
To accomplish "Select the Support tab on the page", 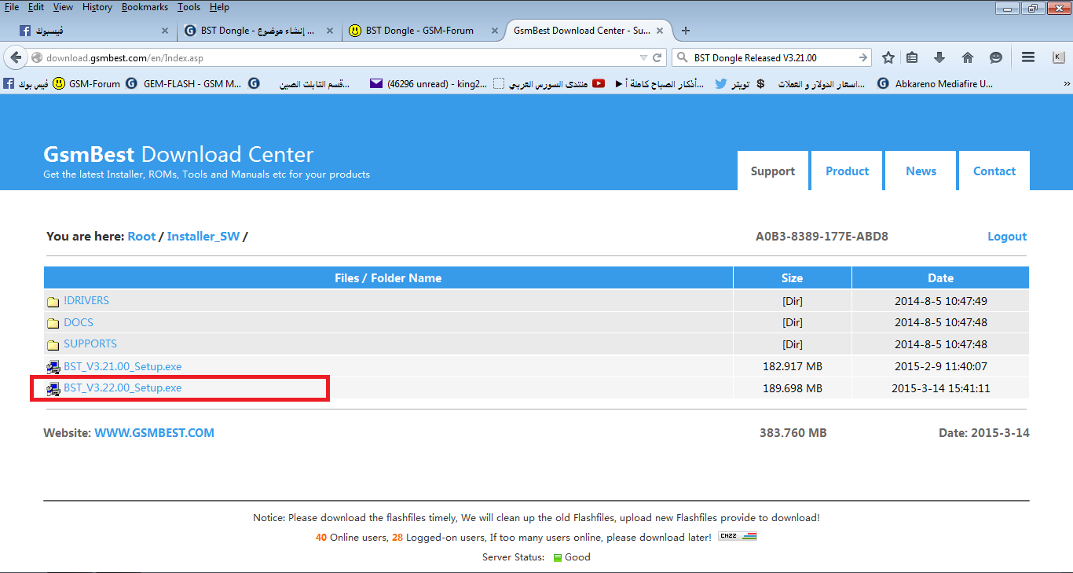I will (773, 171).
